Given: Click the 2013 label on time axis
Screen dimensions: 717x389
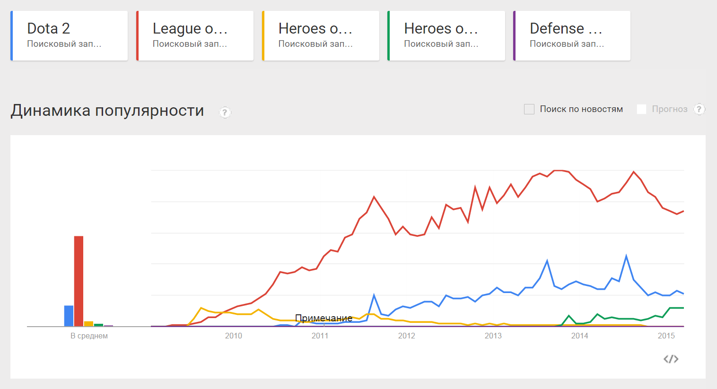Looking at the screenshot, I should tap(493, 336).
